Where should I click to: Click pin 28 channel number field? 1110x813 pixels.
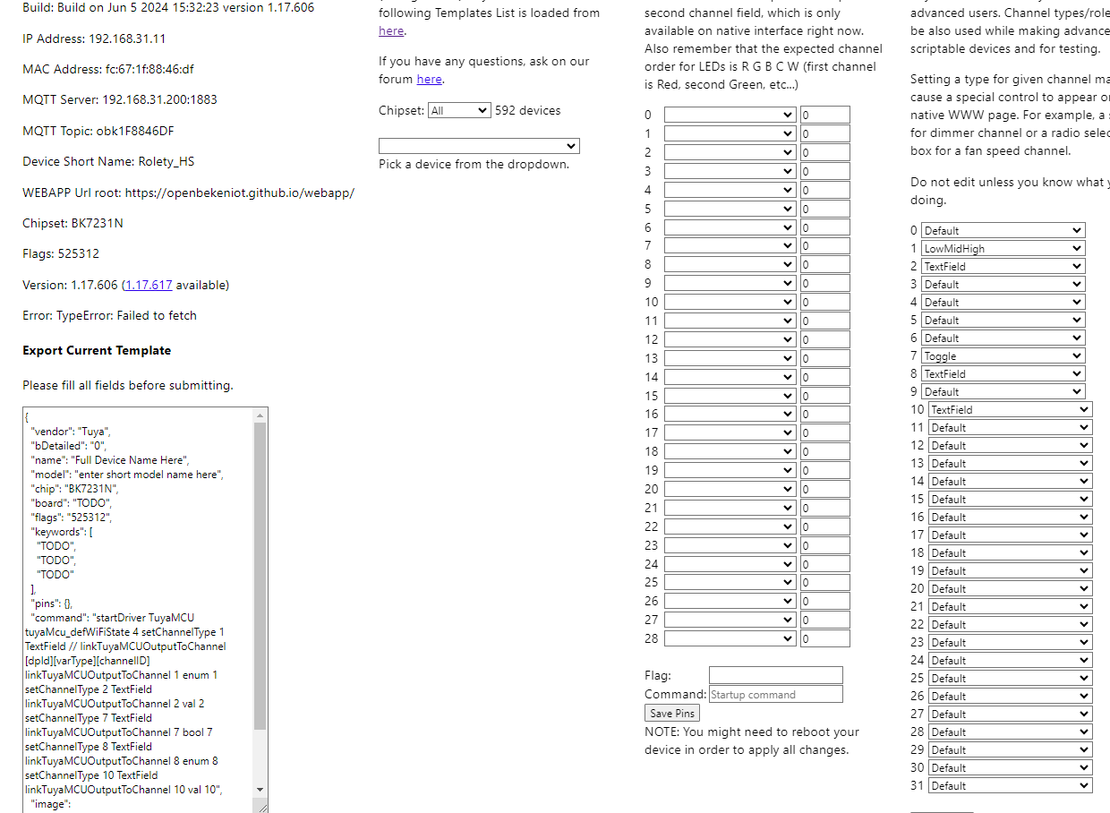[824, 638]
